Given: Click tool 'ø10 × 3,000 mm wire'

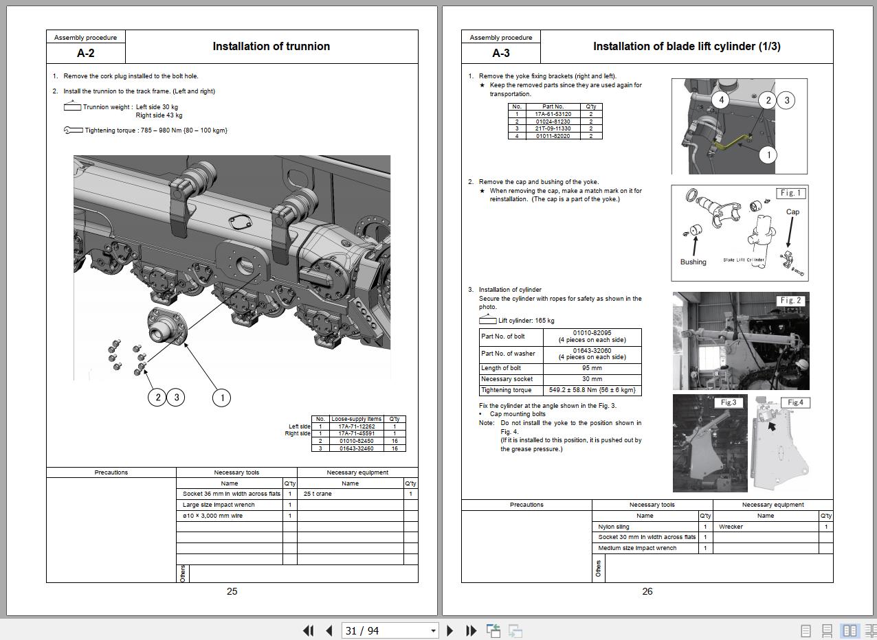Looking at the screenshot, I should [212, 516].
